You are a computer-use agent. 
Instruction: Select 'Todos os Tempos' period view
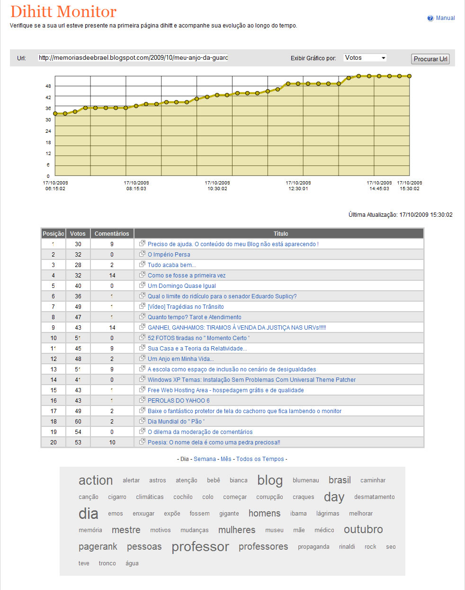pos(260,459)
